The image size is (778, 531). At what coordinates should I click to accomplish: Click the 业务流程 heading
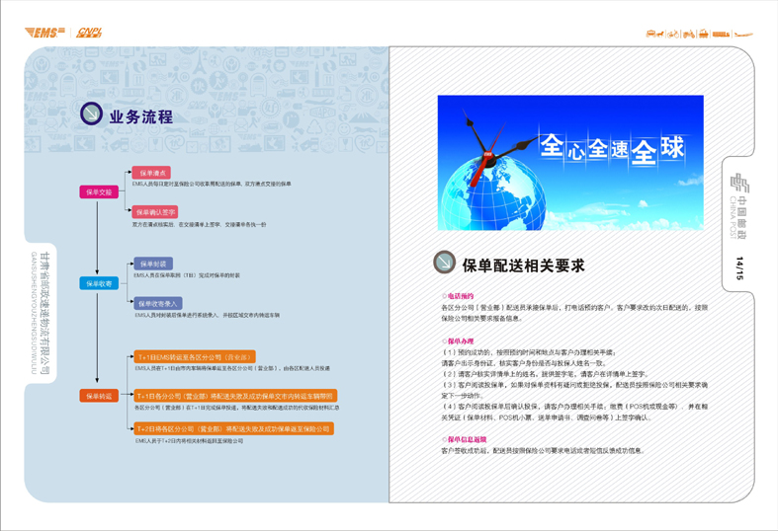(x=141, y=116)
